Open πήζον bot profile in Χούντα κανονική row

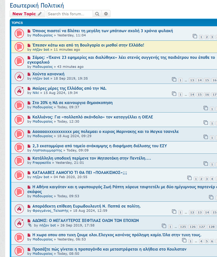pos(41,78)
